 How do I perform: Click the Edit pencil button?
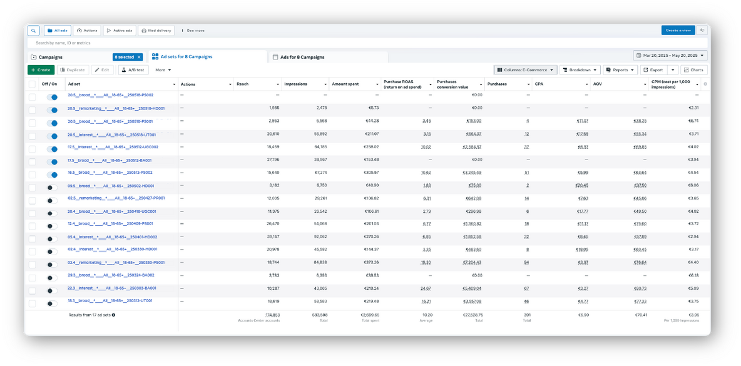pos(102,70)
